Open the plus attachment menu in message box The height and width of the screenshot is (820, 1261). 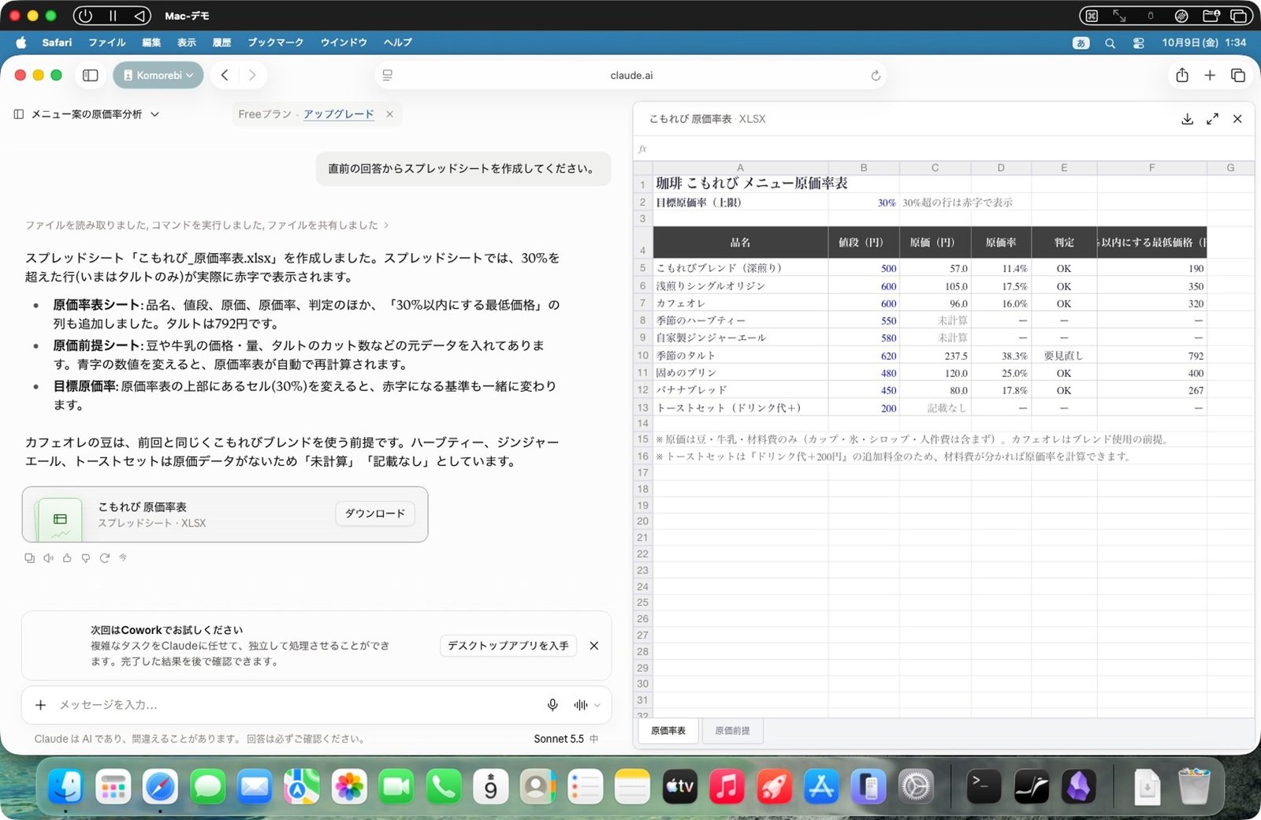[41, 705]
